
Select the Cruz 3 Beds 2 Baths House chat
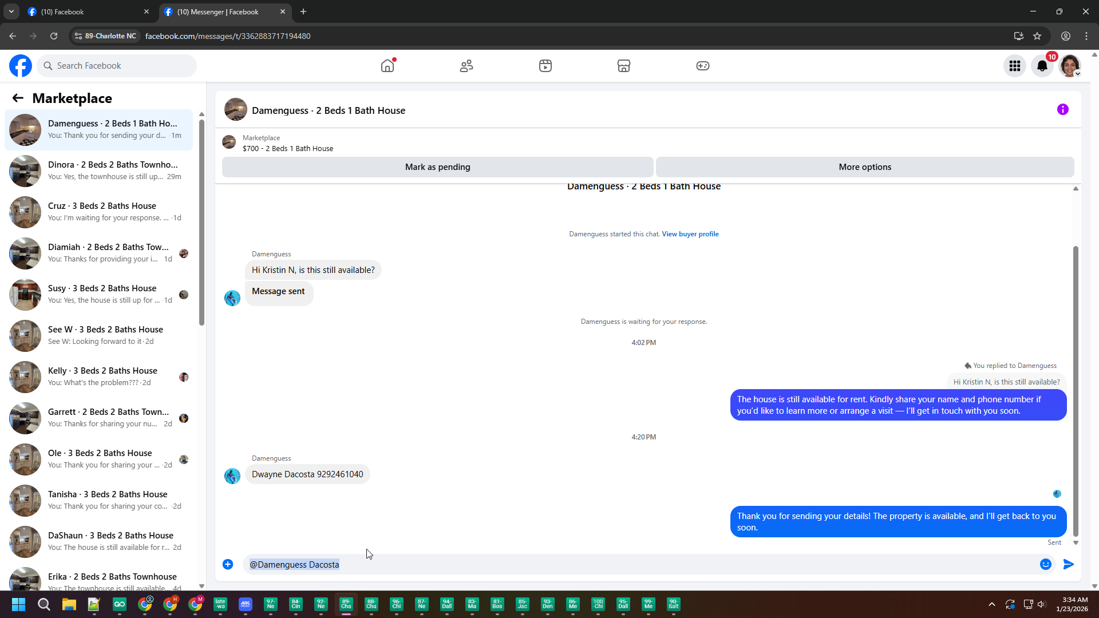click(99, 212)
